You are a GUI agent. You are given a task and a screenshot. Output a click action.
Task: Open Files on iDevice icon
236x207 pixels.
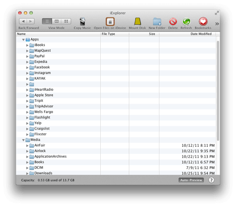[110, 22]
